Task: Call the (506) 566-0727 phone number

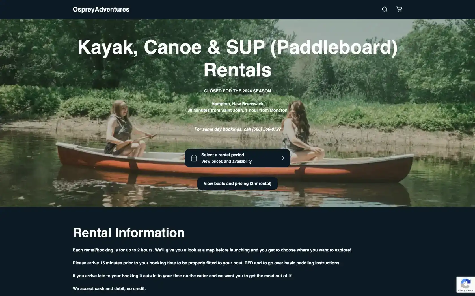Action: [x=266, y=129]
